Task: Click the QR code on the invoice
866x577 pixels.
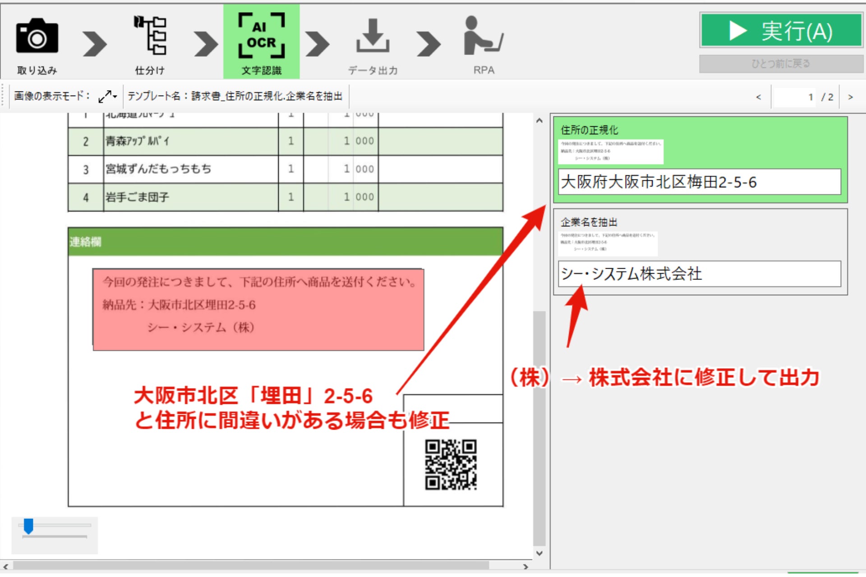Action: 451,465
